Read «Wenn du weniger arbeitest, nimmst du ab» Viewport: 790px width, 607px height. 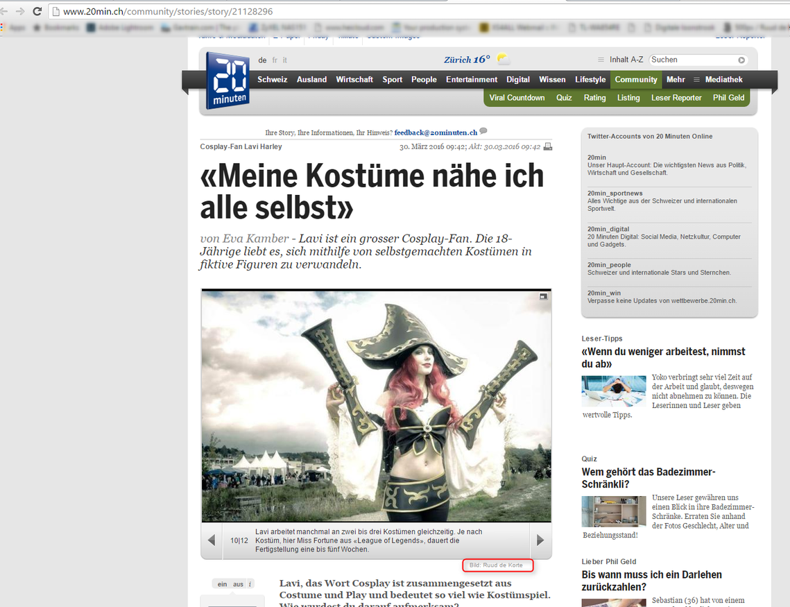coord(663,358)
